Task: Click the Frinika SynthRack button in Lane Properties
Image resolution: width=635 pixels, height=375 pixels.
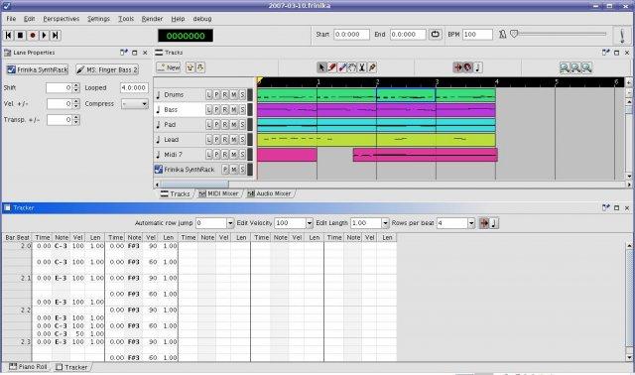Action: point(37,69)
